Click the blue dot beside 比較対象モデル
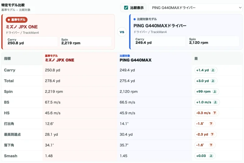Viewport: 244px width, 163px height. tap(135, 19)
